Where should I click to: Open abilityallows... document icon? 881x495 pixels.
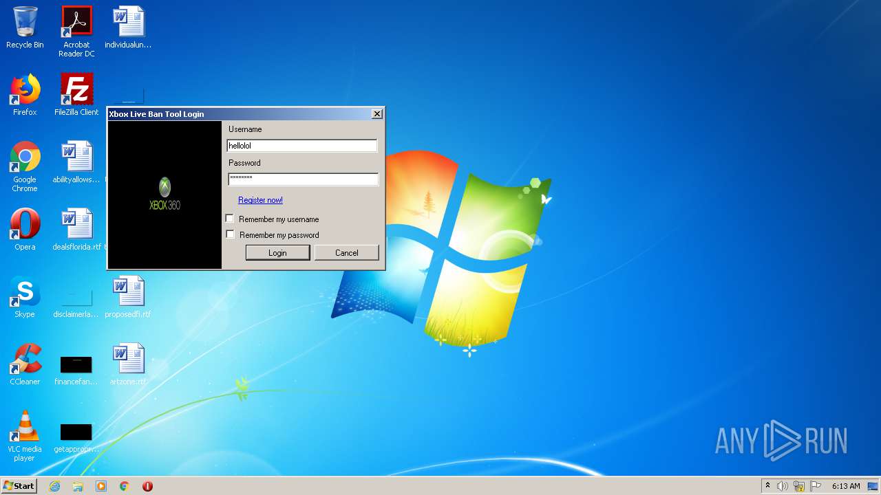76,162
